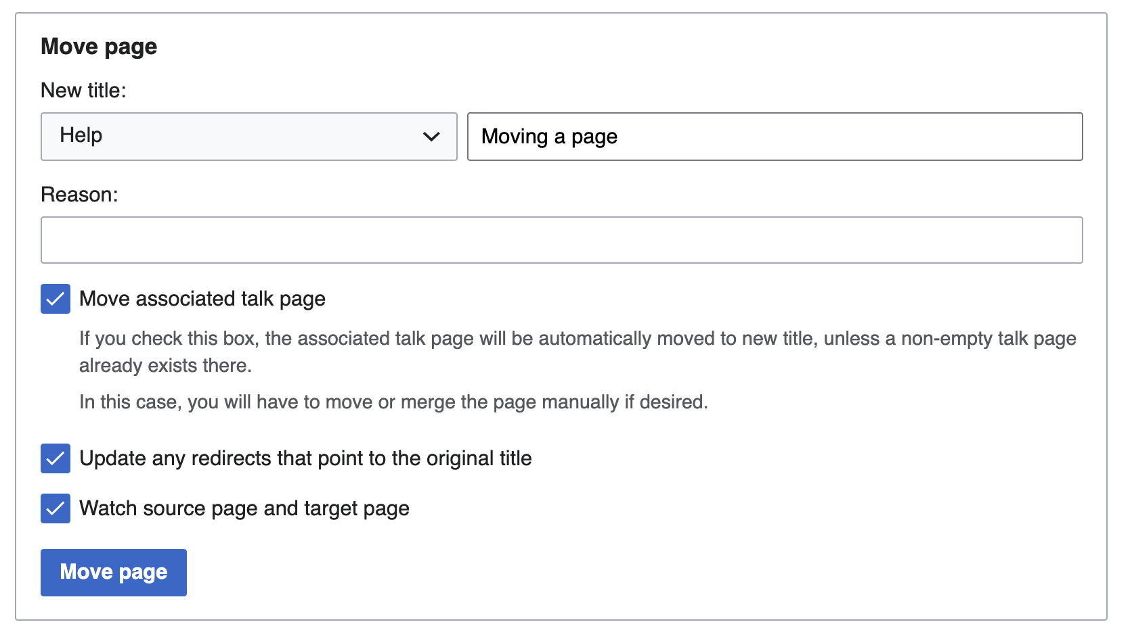Viewport: 1132px width, 641px height.
Task: Untick the 'Watch source page and target page' checkbox
Action: pos(56,508)
